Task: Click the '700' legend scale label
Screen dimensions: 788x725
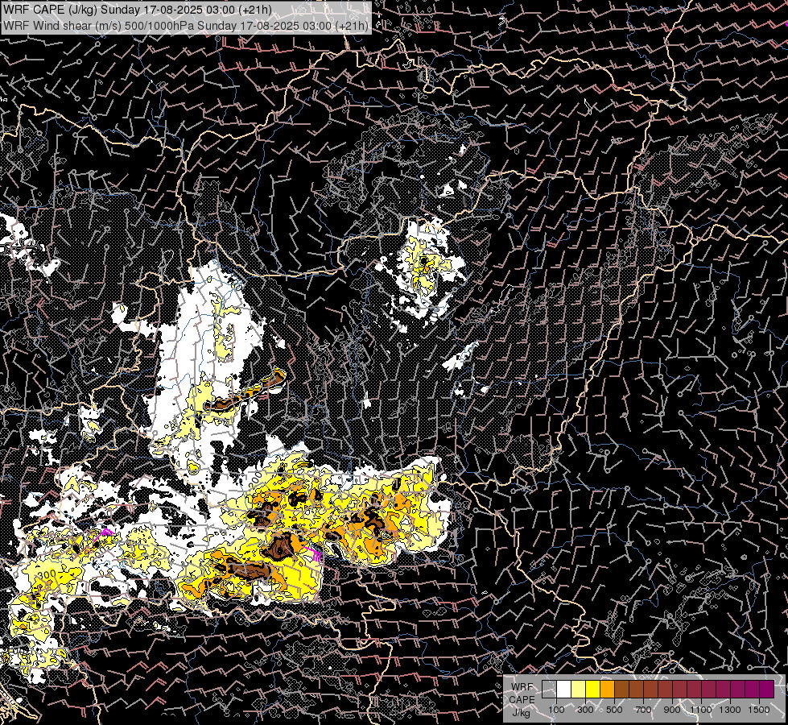Action: tap(643, 710)
